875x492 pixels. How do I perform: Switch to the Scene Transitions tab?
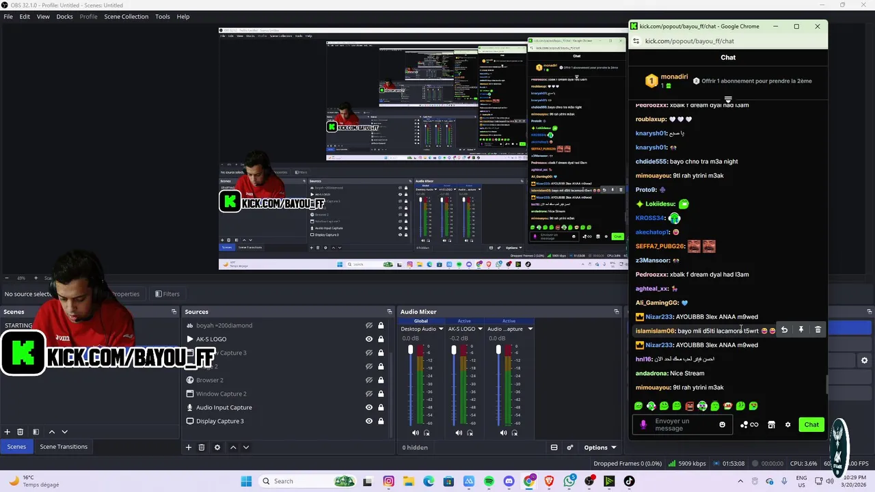[64, 447]
